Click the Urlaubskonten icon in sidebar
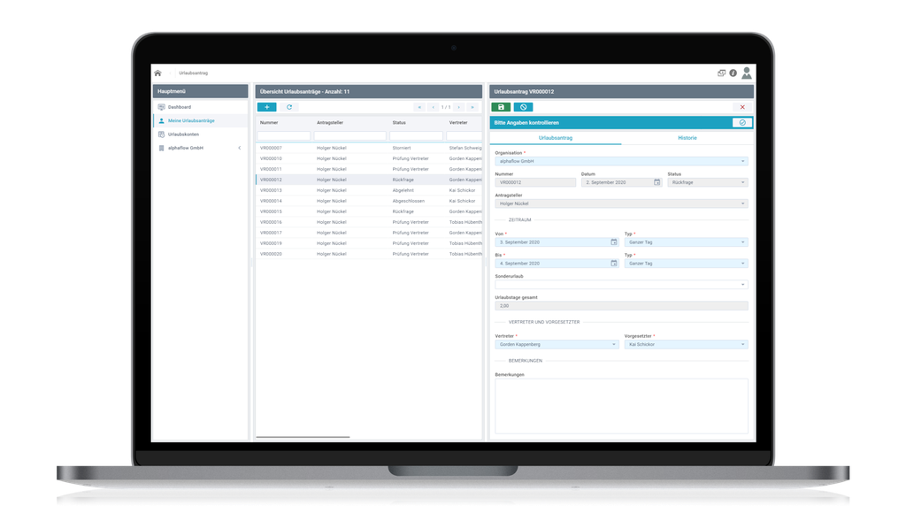Screen dimensions: 906x521 161,134
